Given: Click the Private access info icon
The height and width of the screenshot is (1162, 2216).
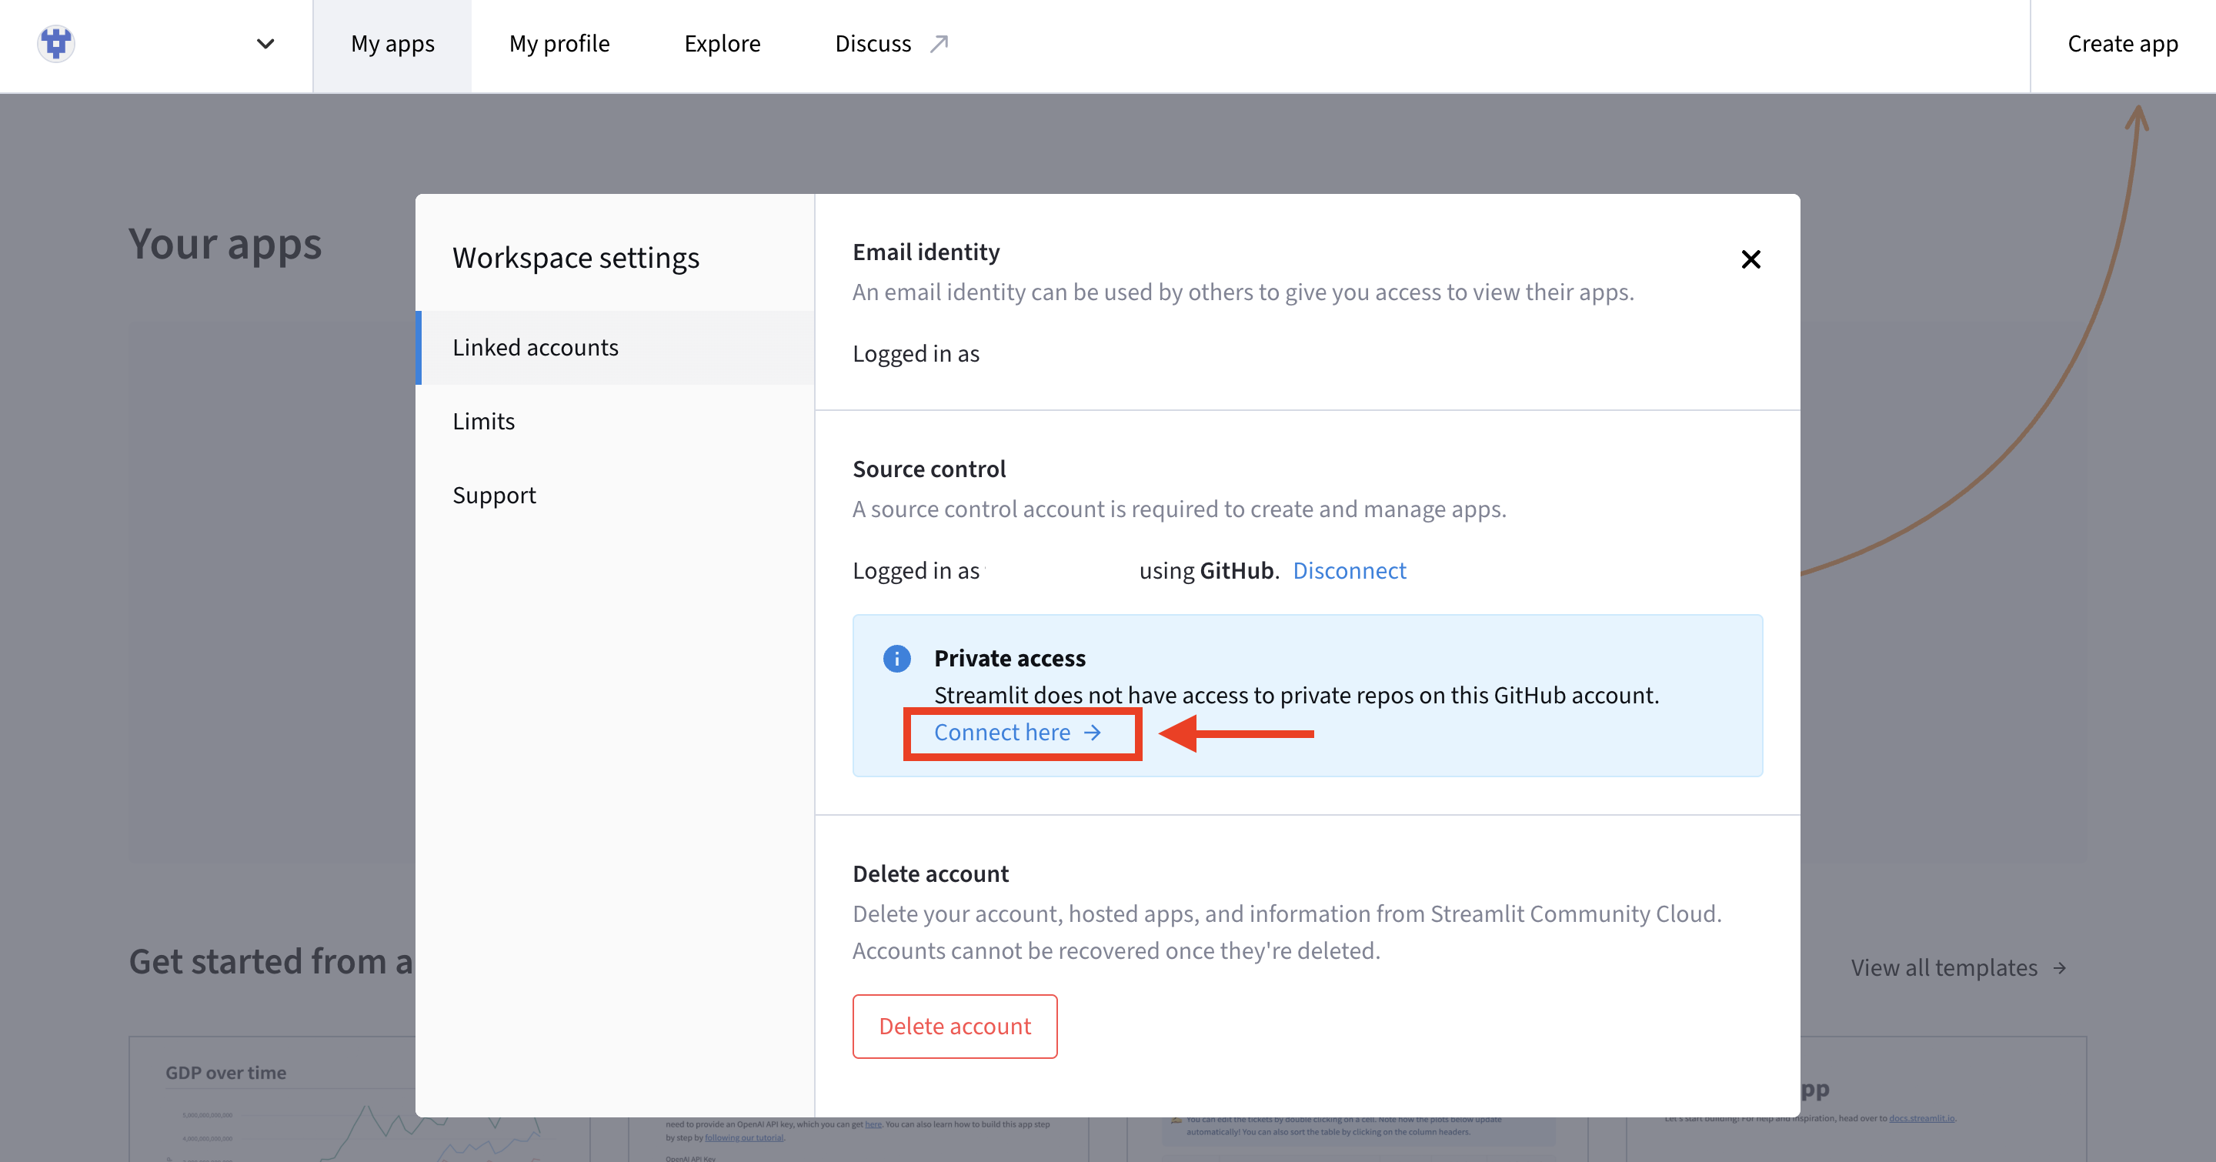Looking at the screenshot, I should click(896, 659).
